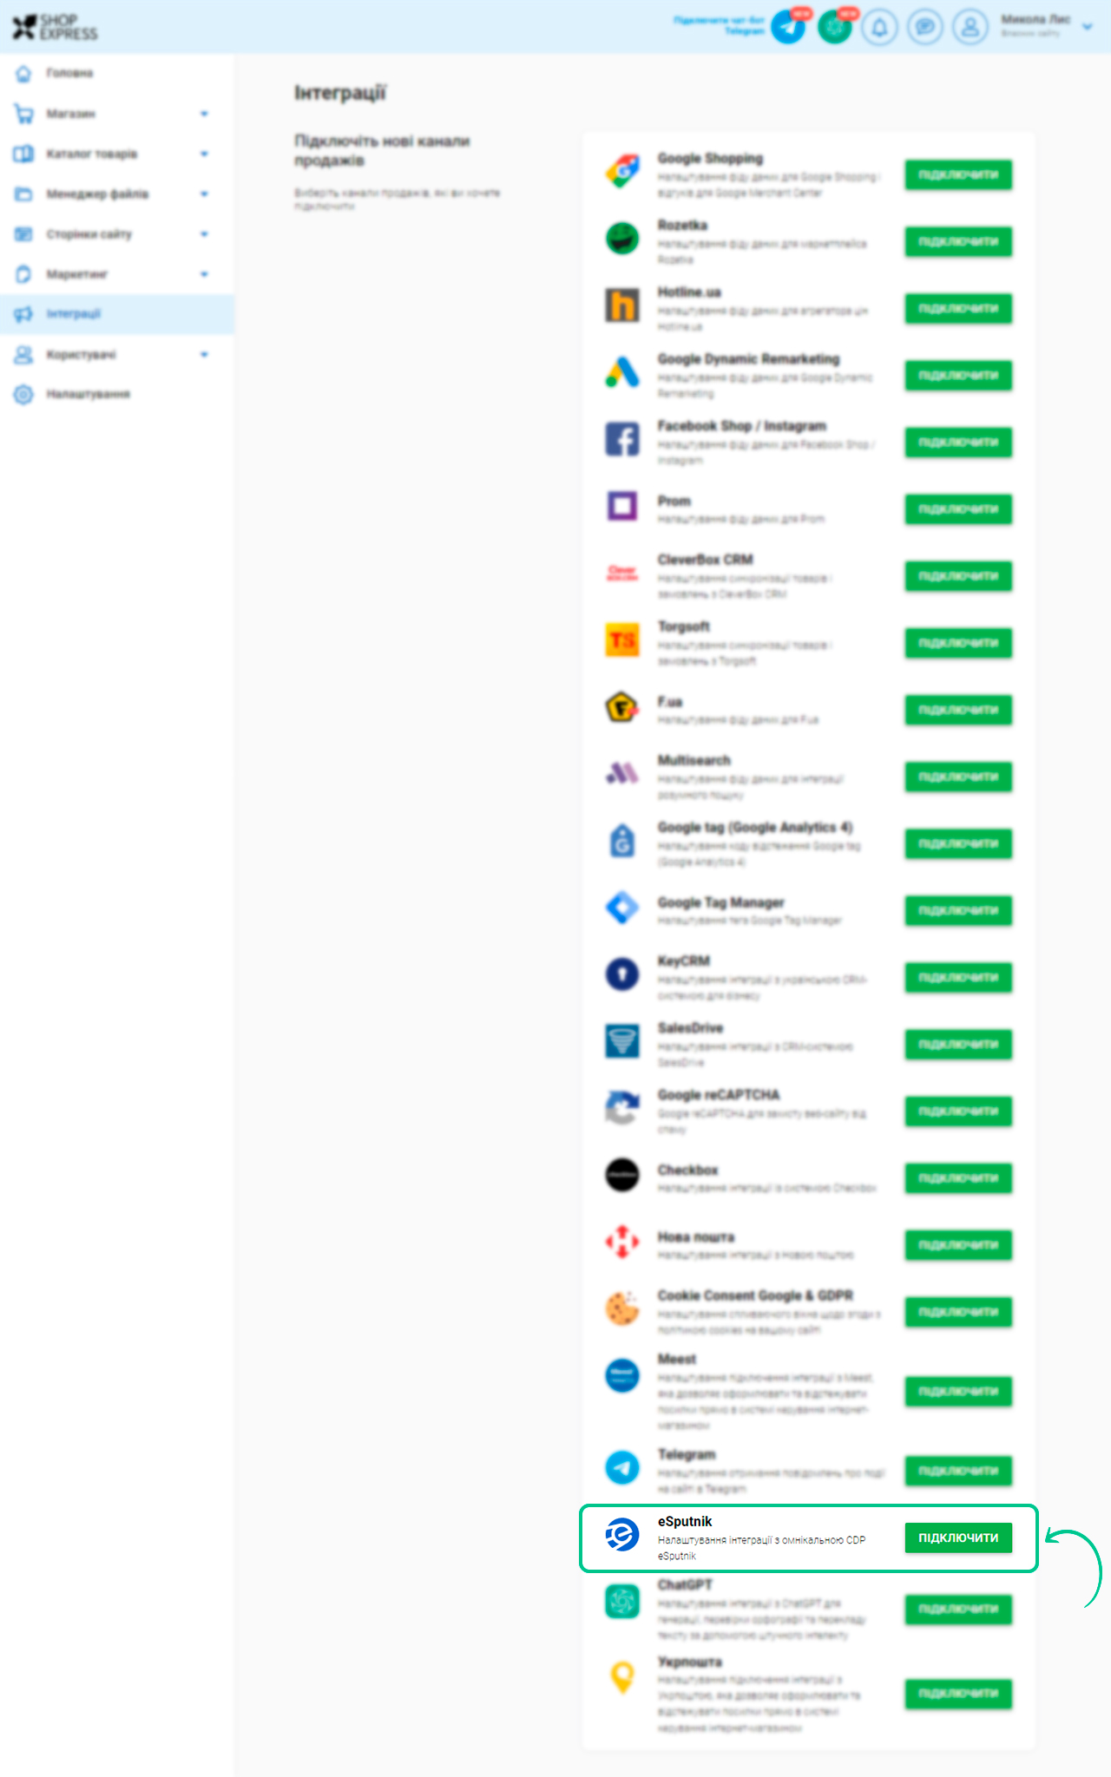Click Підключити button for Google Shopping
Image resolution: width=1111 pixels, height=1777 pixels.
click(x=958, y=174)
